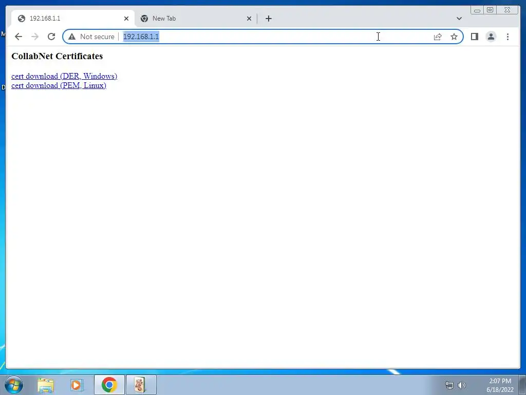Switch to the 192.168.1.1 tab
This screenshot has width=526, height=395.
[x=73, y=19]
